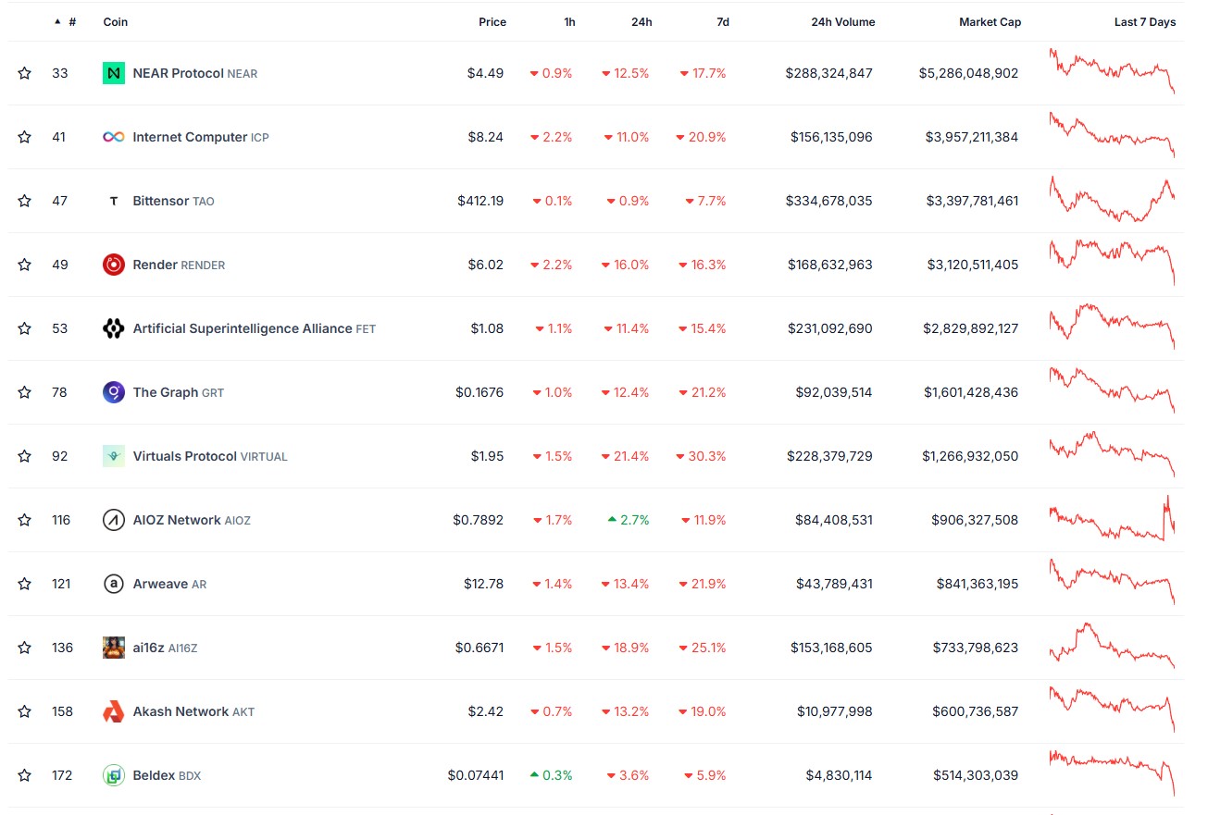The width and height of the screenshot is (1208, 815).
Task: Click Bittensor price $412.19
Action: click(480, 201)
